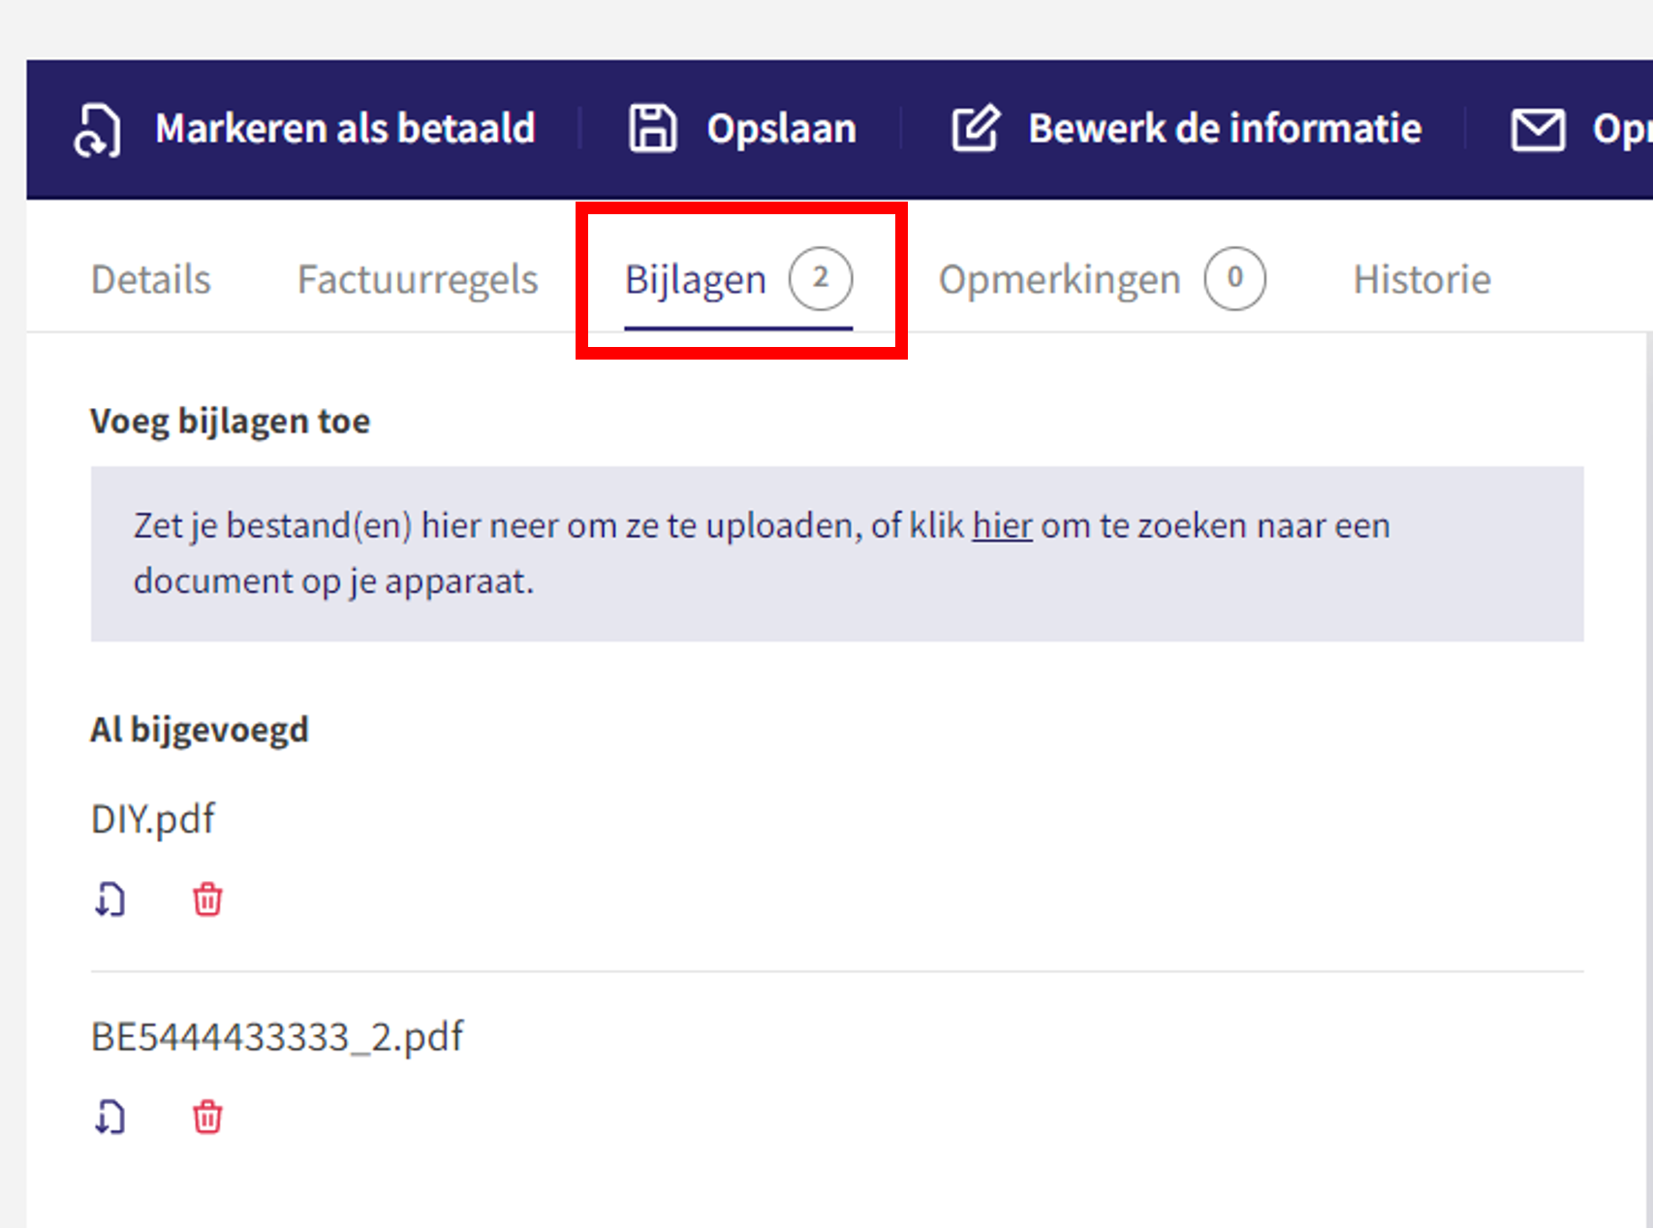Open Bewerk de informatie
The height and width of the screenshot is (1228, 1653).
[1225, 128]
